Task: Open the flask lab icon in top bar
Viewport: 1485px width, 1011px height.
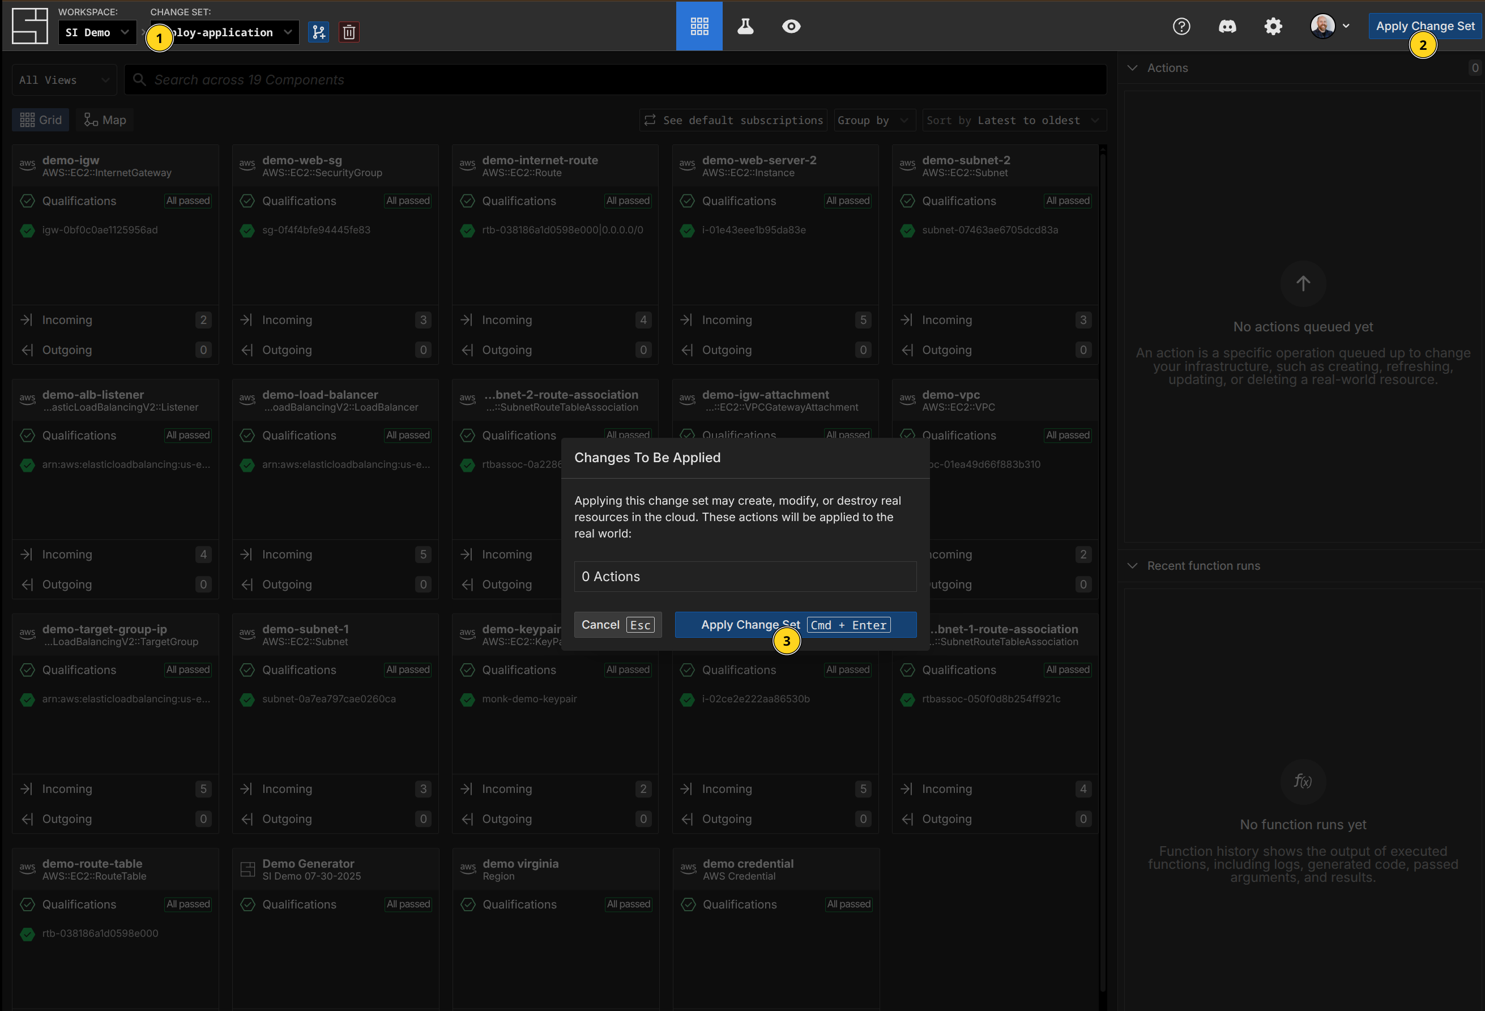Action: pyautogui.click(x=745, y=26)
